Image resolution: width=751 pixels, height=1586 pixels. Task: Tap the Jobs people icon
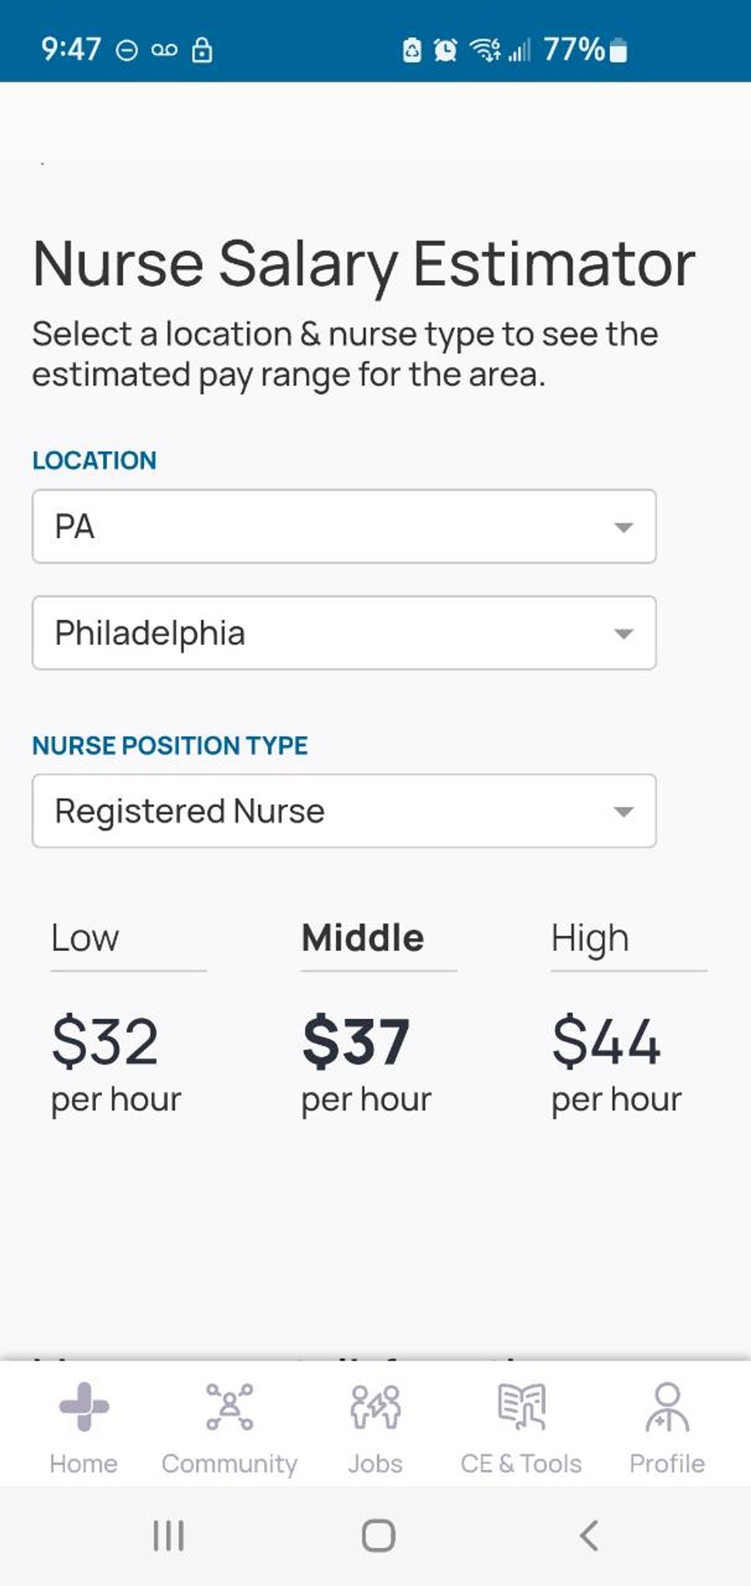pos(375,1406)
